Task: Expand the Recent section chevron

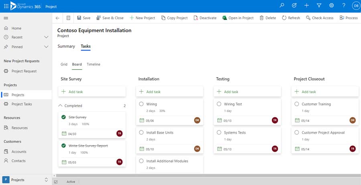Action: [x=46, y=37]
